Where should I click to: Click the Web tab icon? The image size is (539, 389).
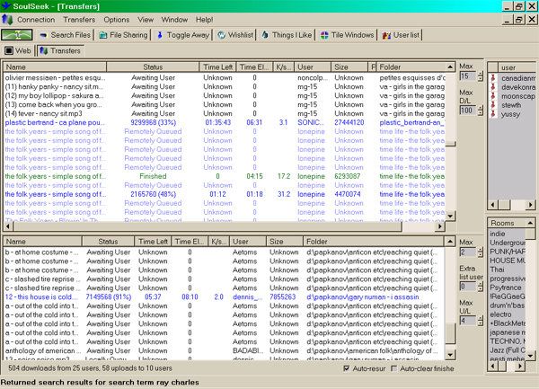pos(9,51)
